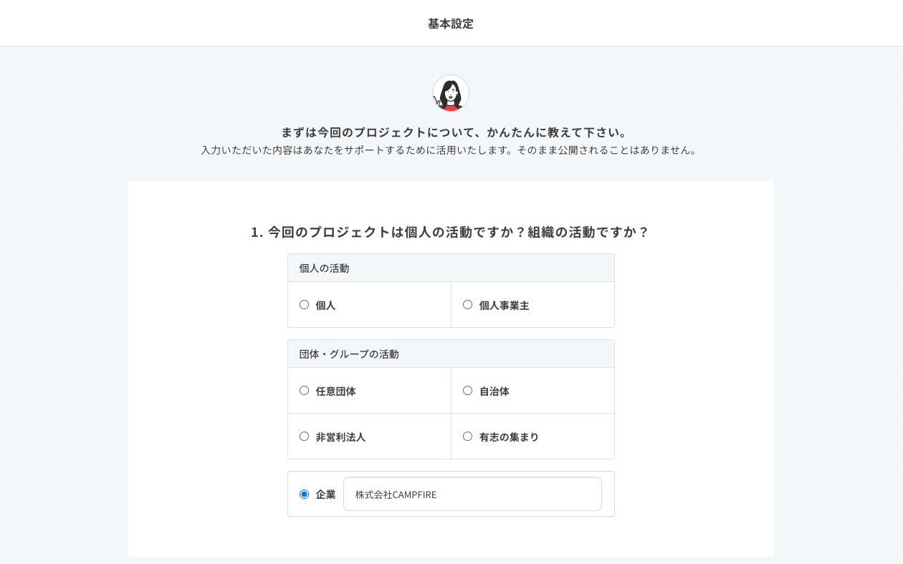The height and width of the screenshot is (564, 903).
Task: Click the 個人の活動 section header
Action: 324,268
